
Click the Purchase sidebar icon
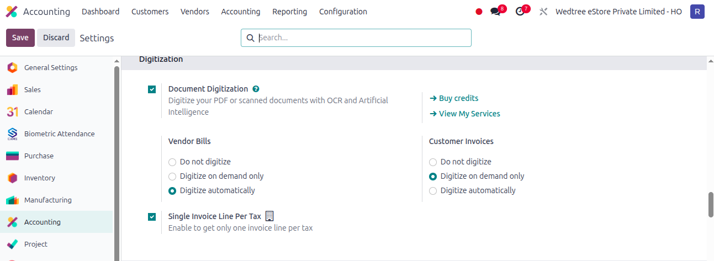[12, 156]
